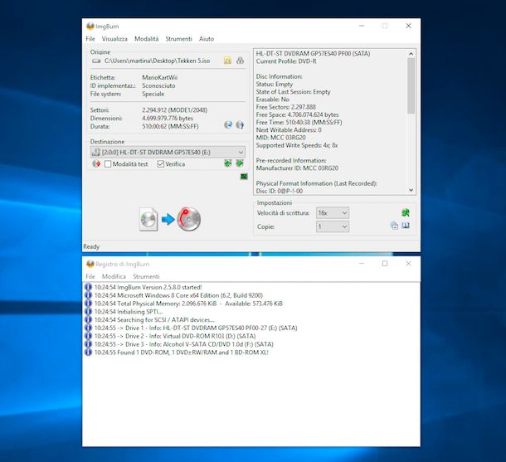Click the blue arrow between image and disc
The image size is (506, 462).
point(168,219)
